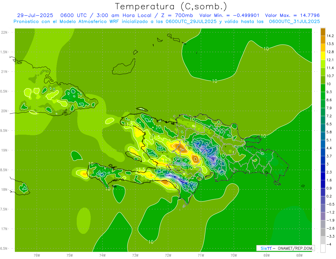
Task: Click the '70W' longitude axis label
Action: point(234,255)
